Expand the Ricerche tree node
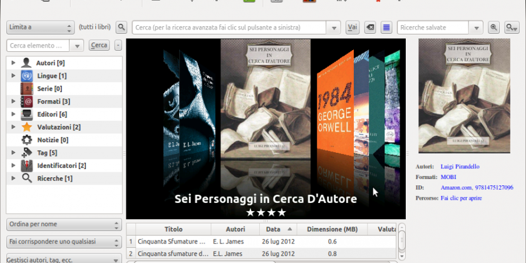Image resolution: width=526 pixels, height=263 pixels. 13,178
